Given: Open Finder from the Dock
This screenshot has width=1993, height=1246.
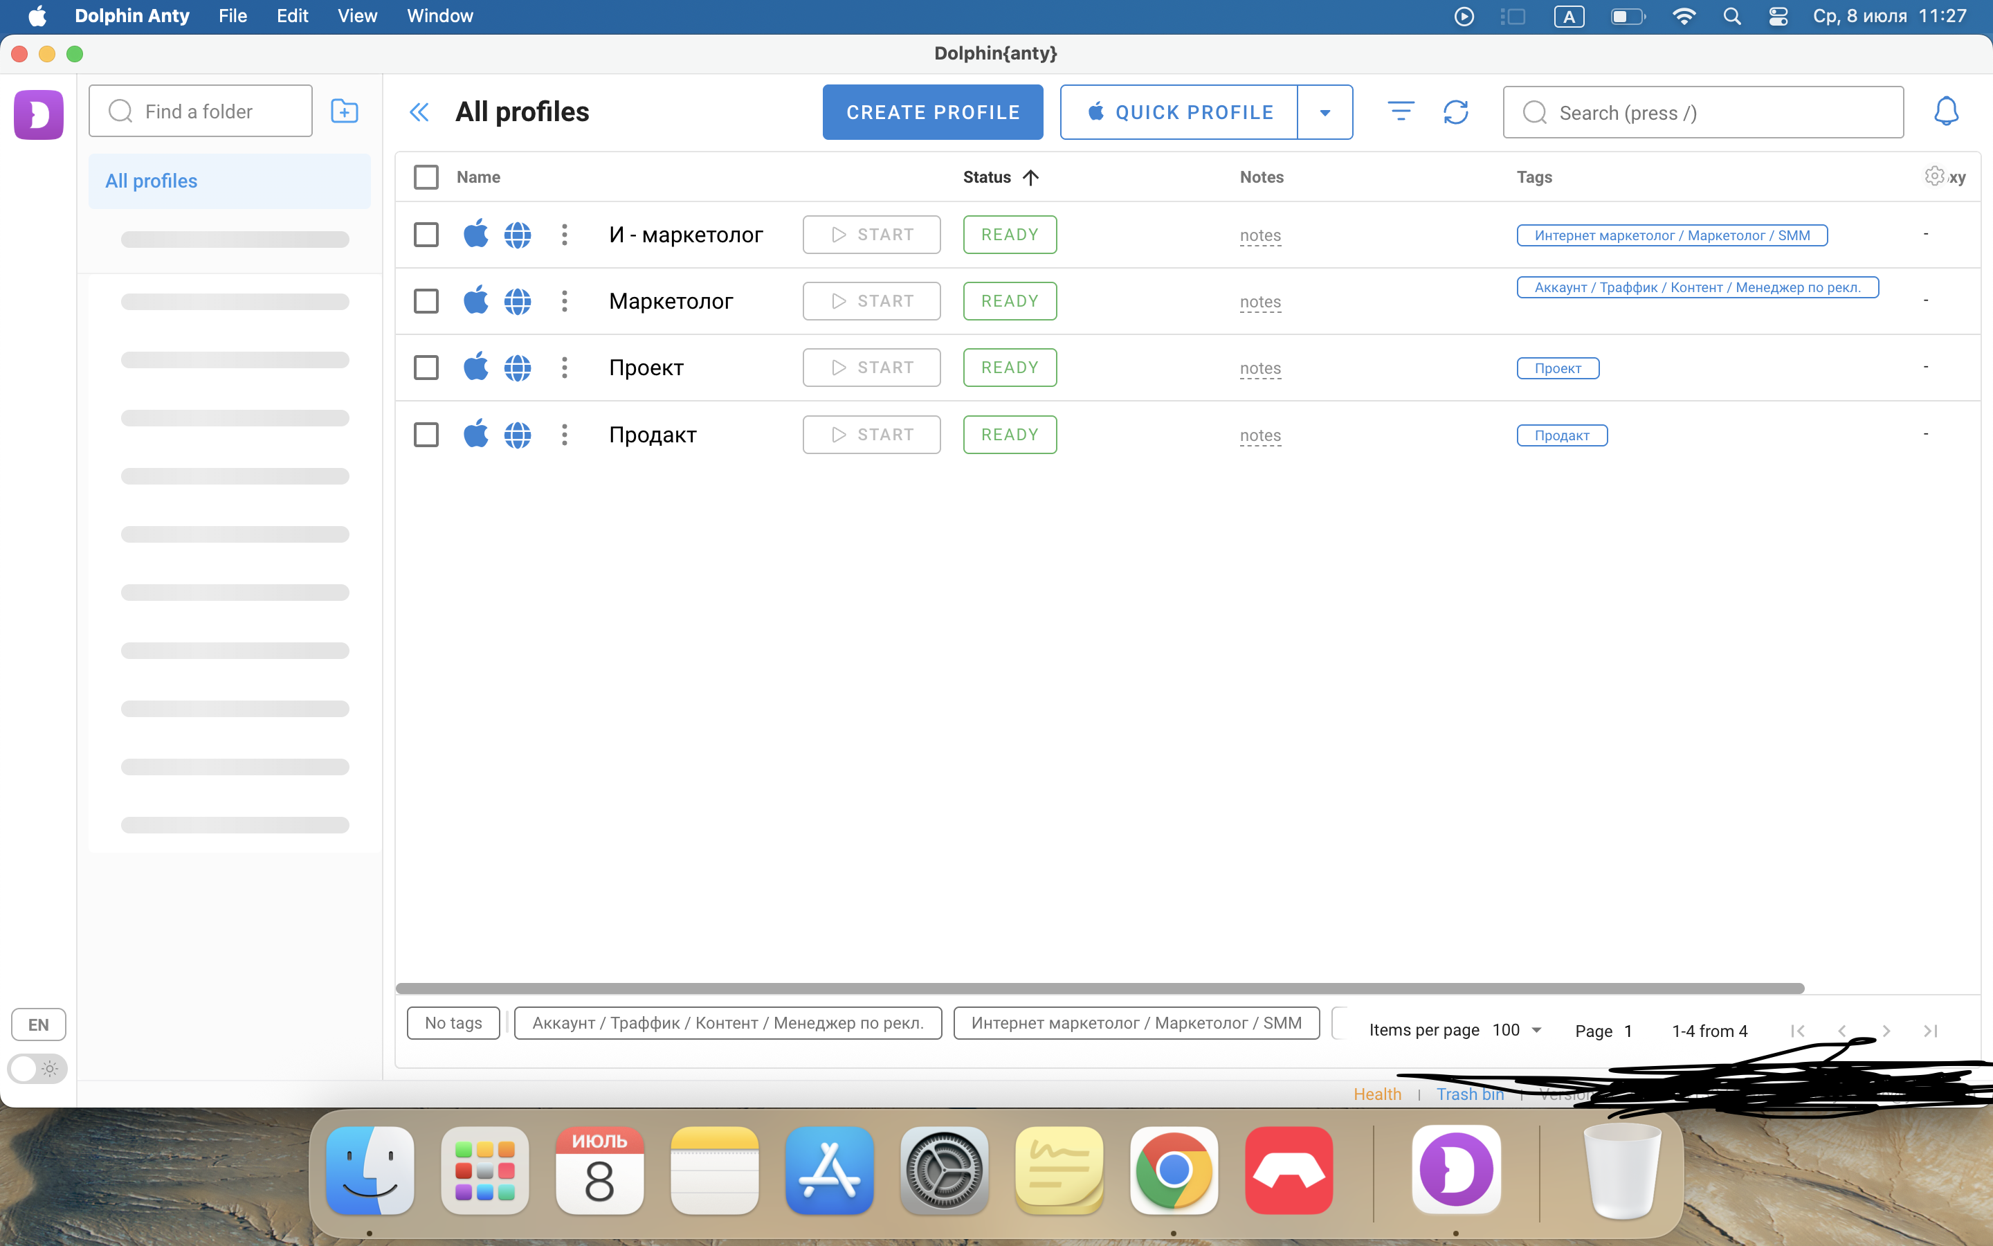Looking at the screenshot, I should click(x=370, y=1170).
